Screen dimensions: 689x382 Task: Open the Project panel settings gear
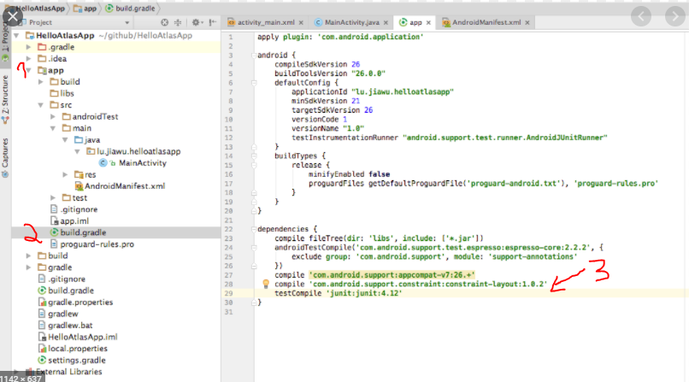click(x=196, y=22)
